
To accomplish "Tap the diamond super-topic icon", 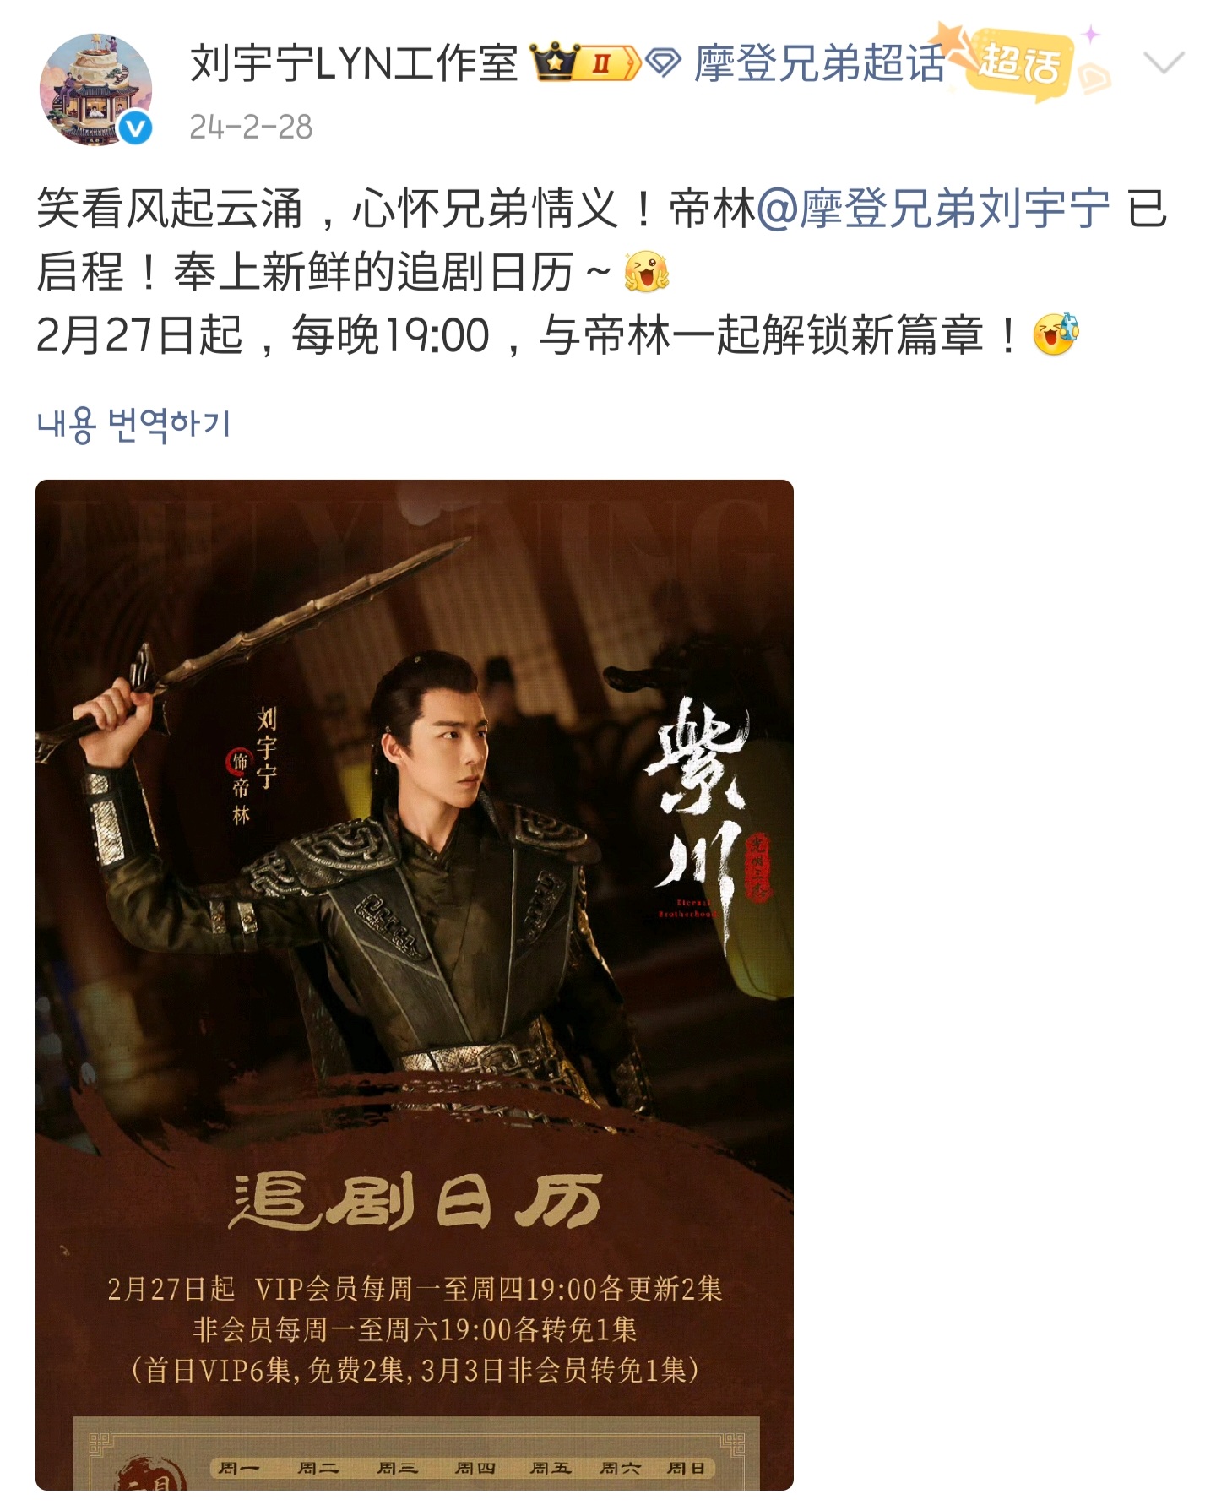I will click(664, 62).
